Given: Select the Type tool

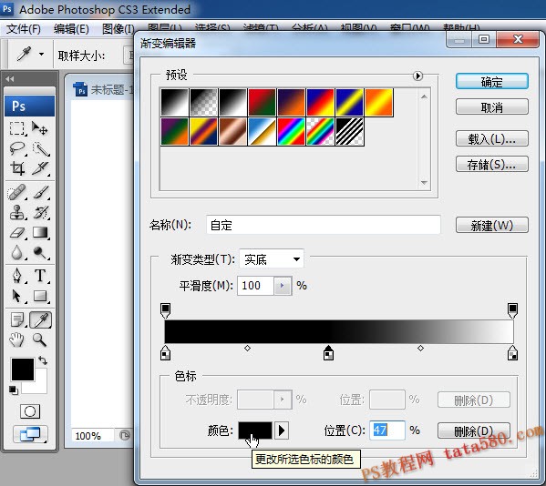Looking at the screenshot, I should pyautogui.click(x=41, y=276).
